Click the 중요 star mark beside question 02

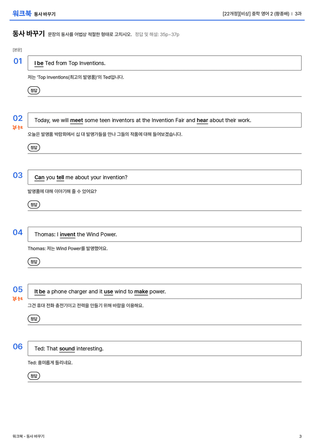tap(18, 127)
